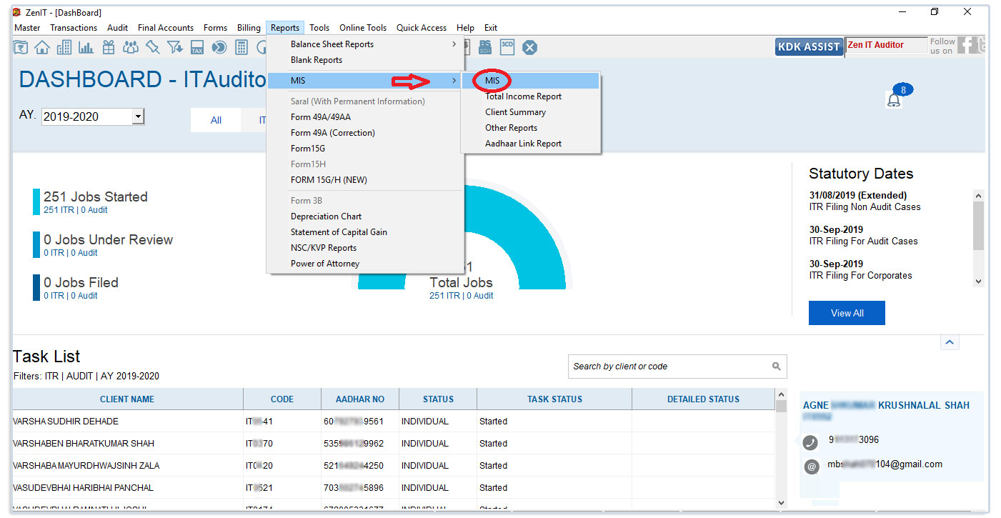
Task: Open the gift box toolbar icon
Action: pos(108,47)
